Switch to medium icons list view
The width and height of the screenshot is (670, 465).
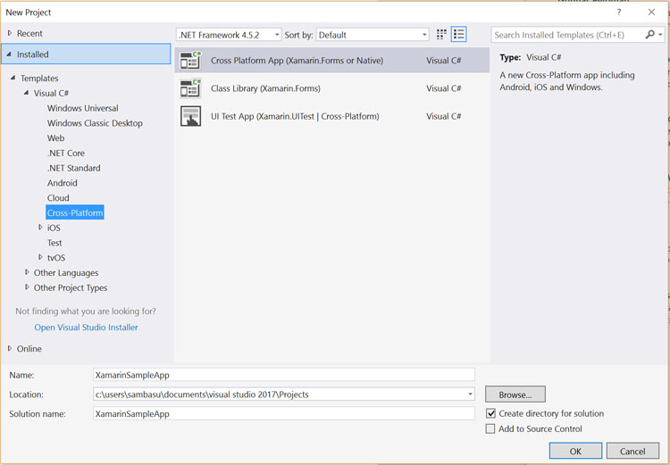pyautogui.click(x=458, y=35)
